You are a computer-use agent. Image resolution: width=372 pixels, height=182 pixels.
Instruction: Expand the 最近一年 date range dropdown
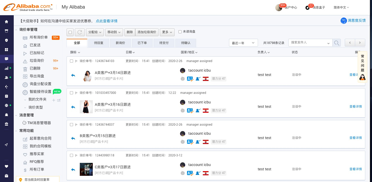(243, 43)
